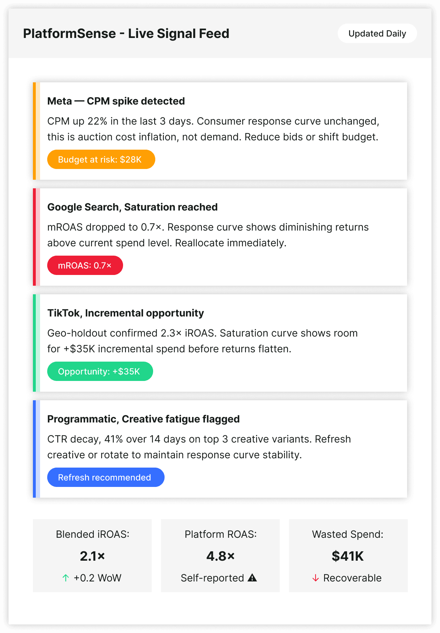The width and height of the screenshot is (440, 633).
Task: Open the Google Search Saturation reached heading
Action: (132, 207)
